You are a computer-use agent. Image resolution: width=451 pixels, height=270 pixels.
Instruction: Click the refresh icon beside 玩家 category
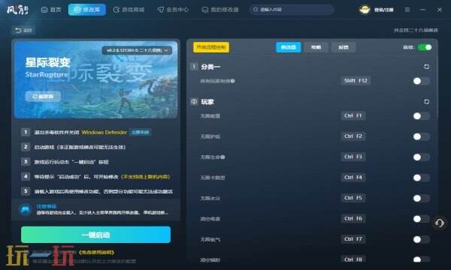pos(426,101)
